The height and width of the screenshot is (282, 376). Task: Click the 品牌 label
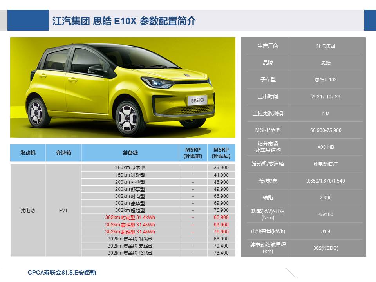click(268, 63)
